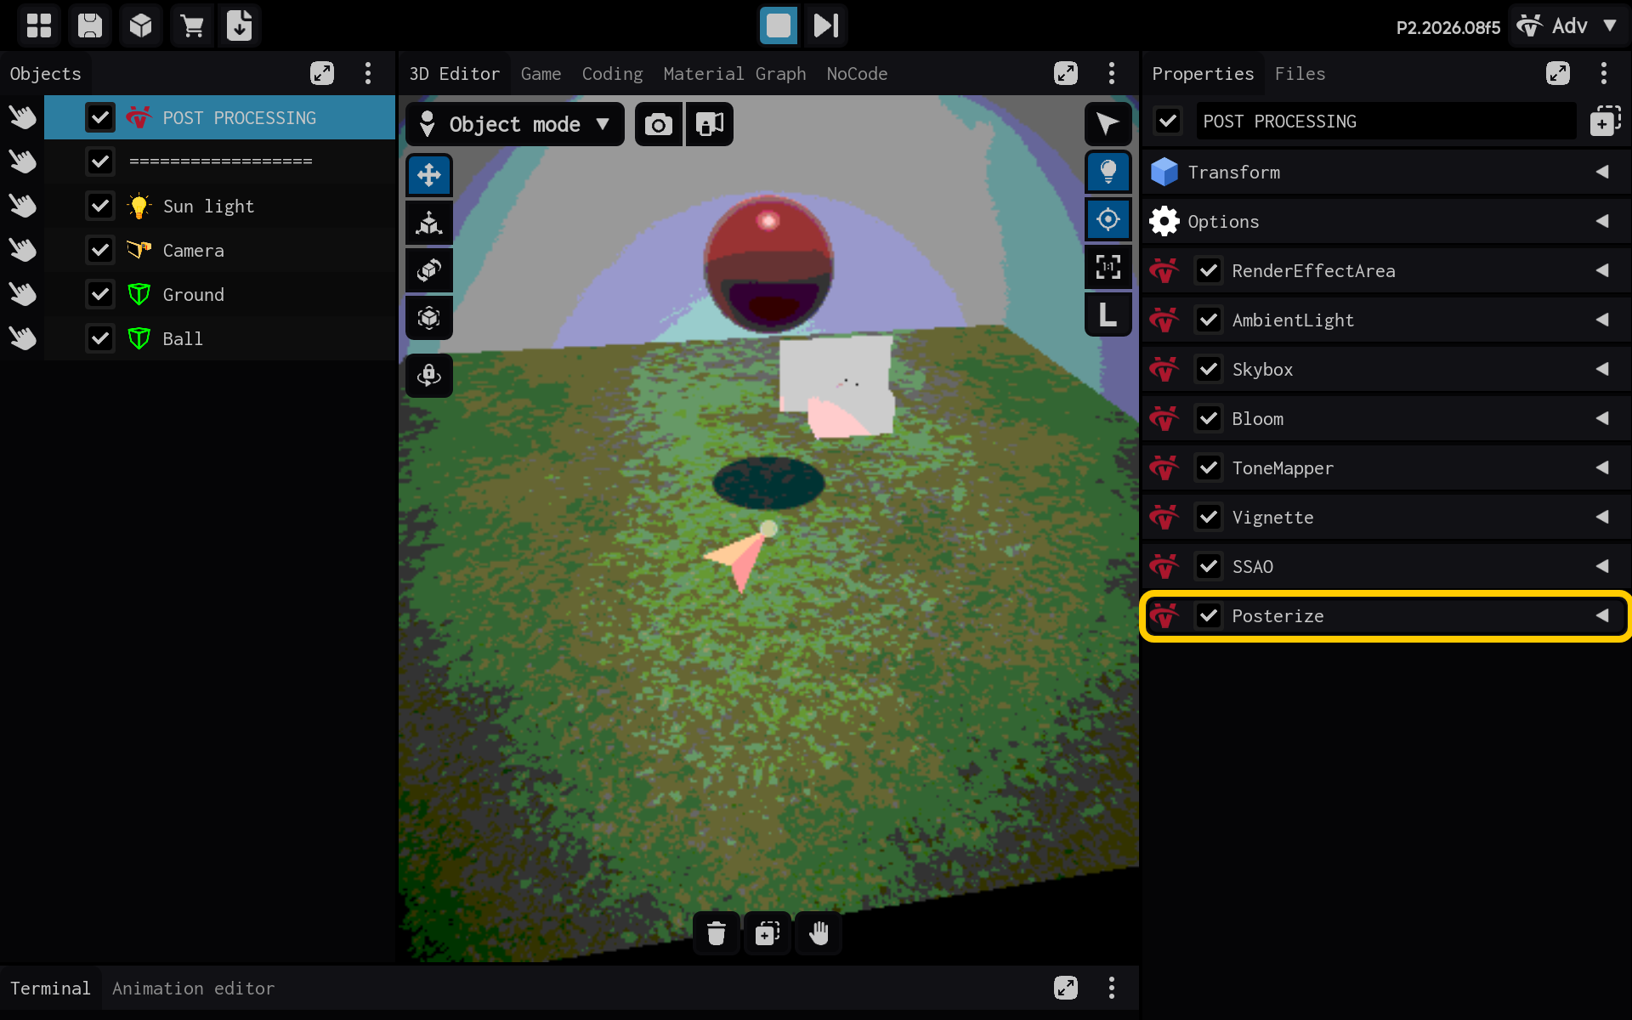Click the export download file icon
The image size is (1632, 1020).
coord(240,25)
